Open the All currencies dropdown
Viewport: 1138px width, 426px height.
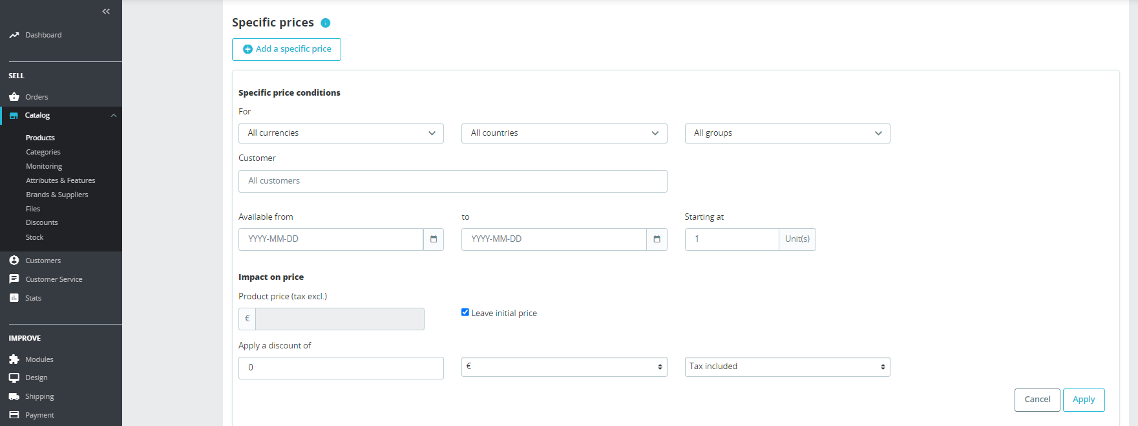(x=341, y=133)
